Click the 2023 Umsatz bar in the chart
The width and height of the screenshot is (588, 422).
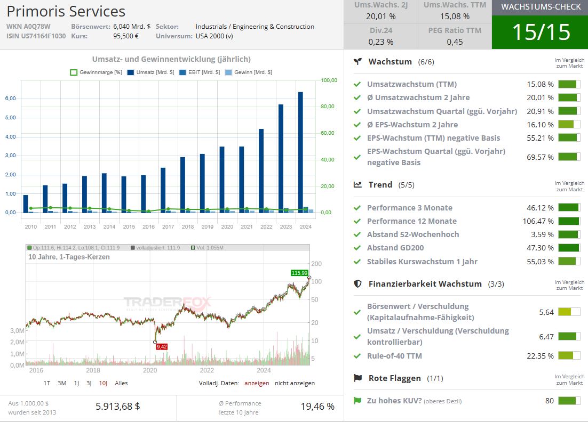[281, 159]
